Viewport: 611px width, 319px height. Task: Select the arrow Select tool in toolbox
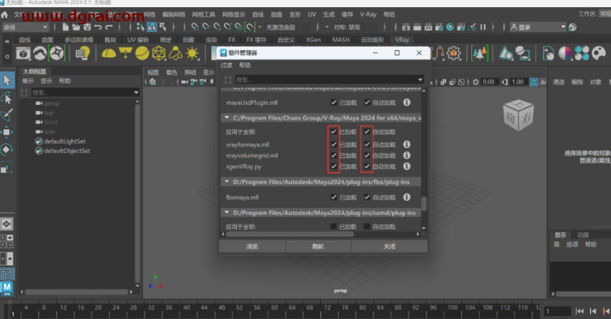pos(6,79)
